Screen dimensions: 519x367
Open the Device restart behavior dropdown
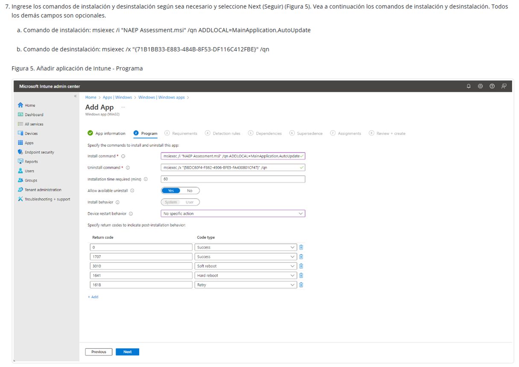233,214
